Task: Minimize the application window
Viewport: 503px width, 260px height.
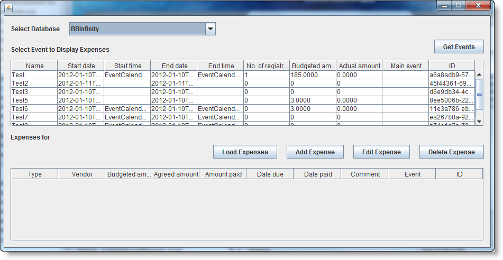Action: coord(444,5)
